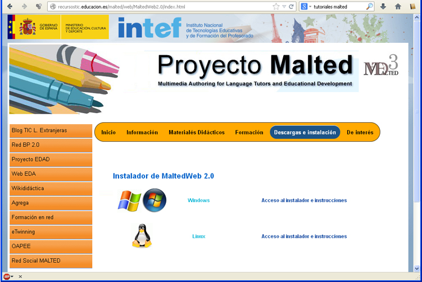Click the Windows Vista orb logo
Screen dimensions: 422x282
tap(154, 200)
